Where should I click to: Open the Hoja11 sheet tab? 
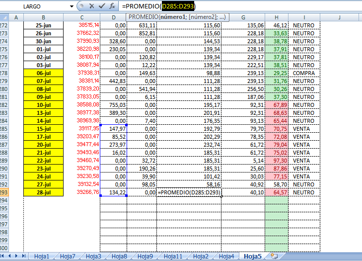173,257
